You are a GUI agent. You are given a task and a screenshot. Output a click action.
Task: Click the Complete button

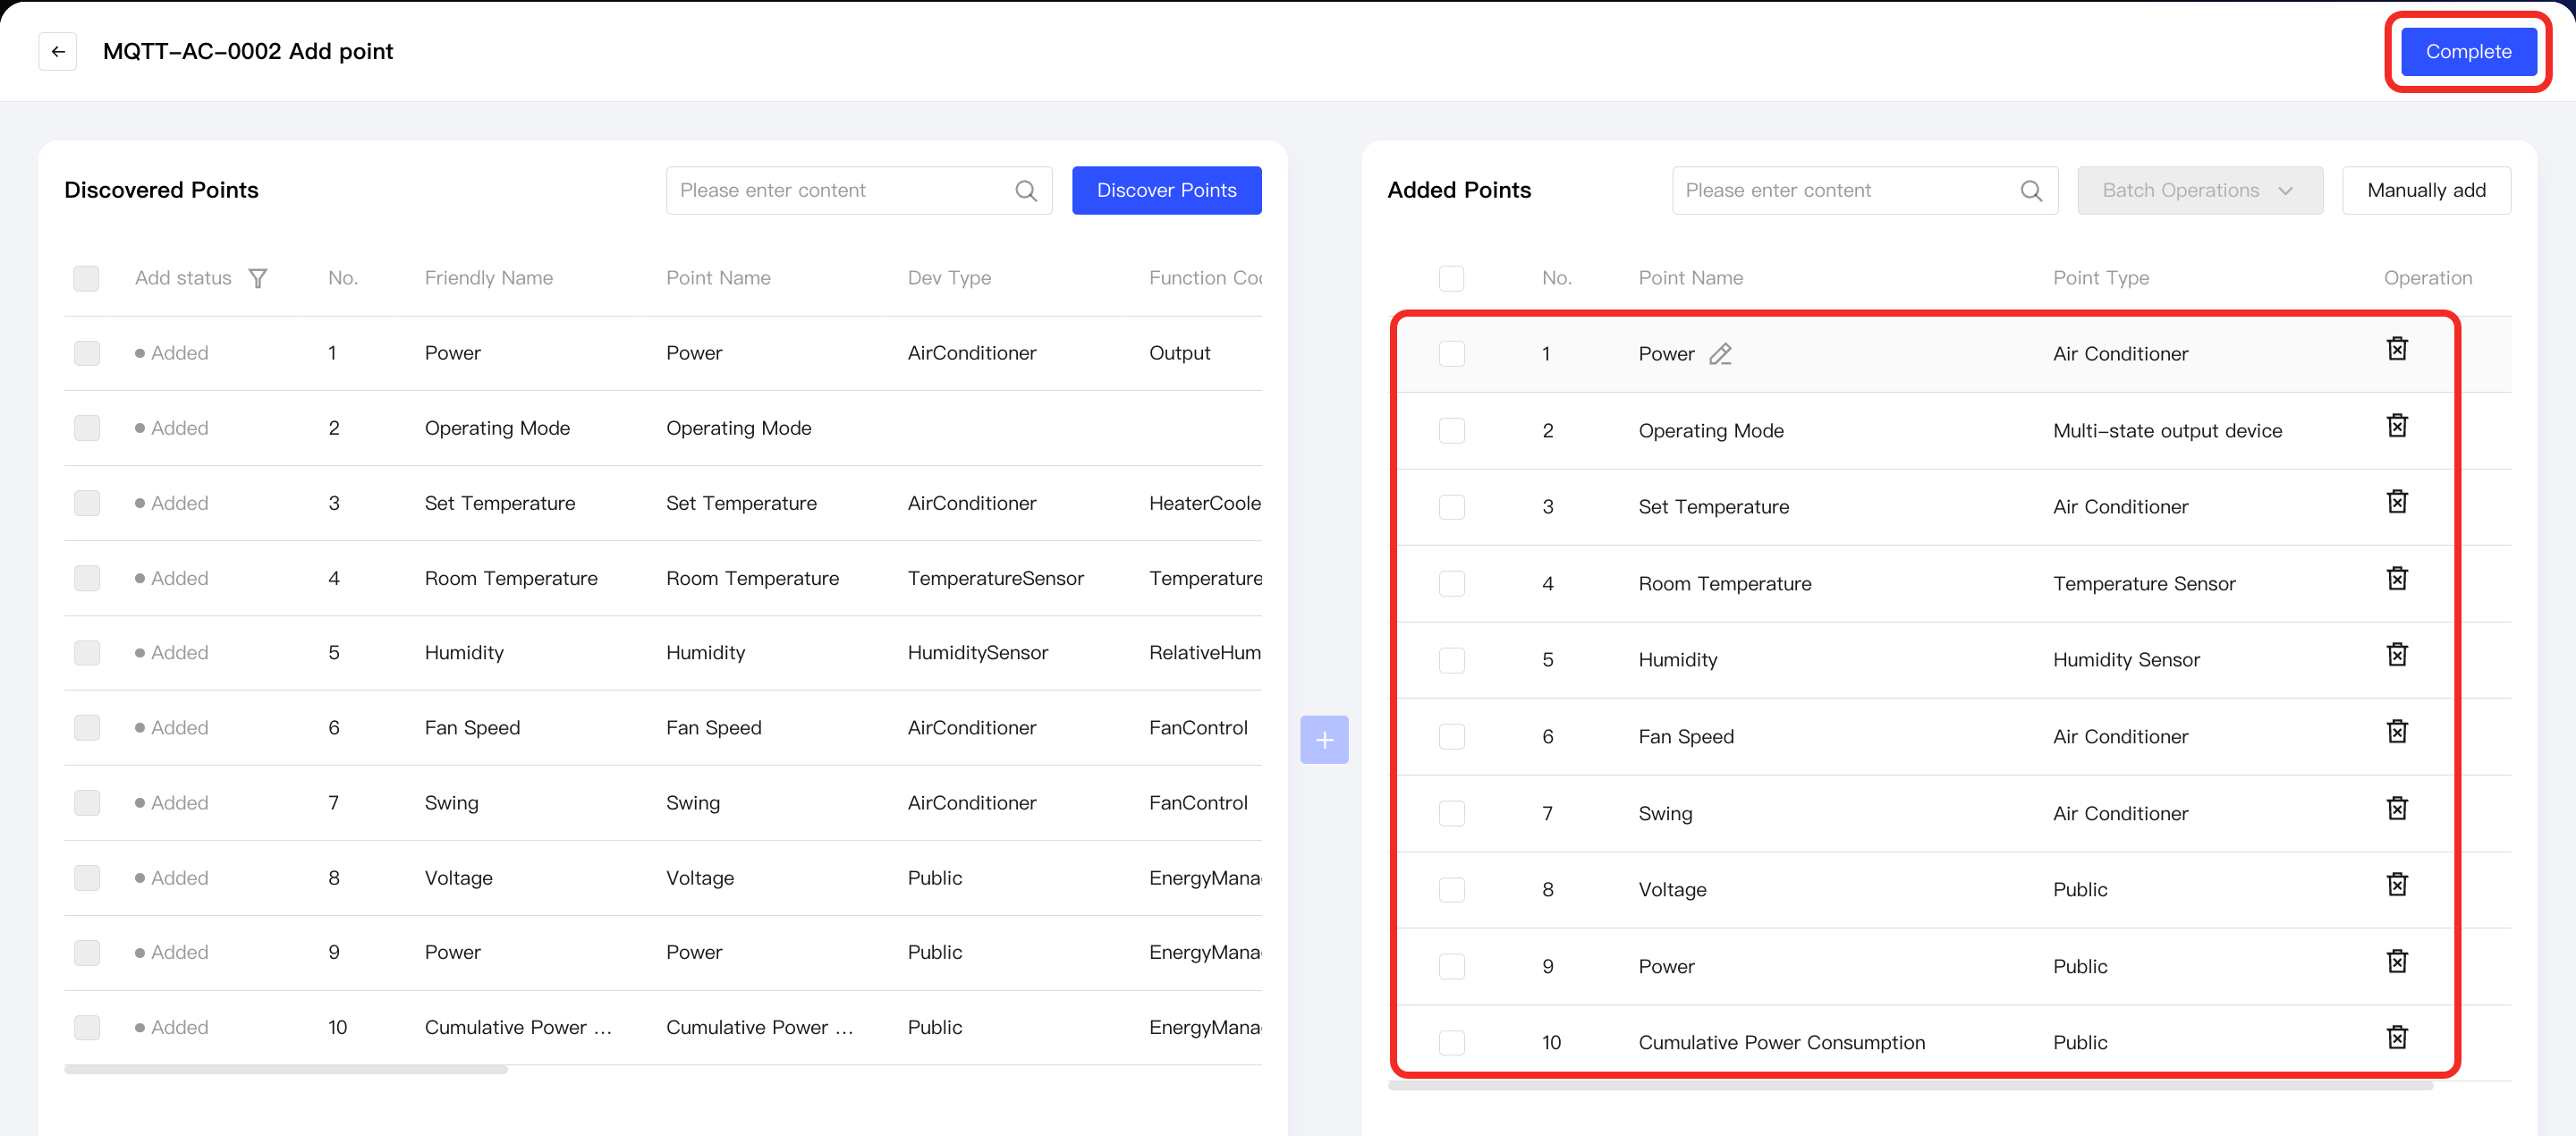click(2468, 51)
